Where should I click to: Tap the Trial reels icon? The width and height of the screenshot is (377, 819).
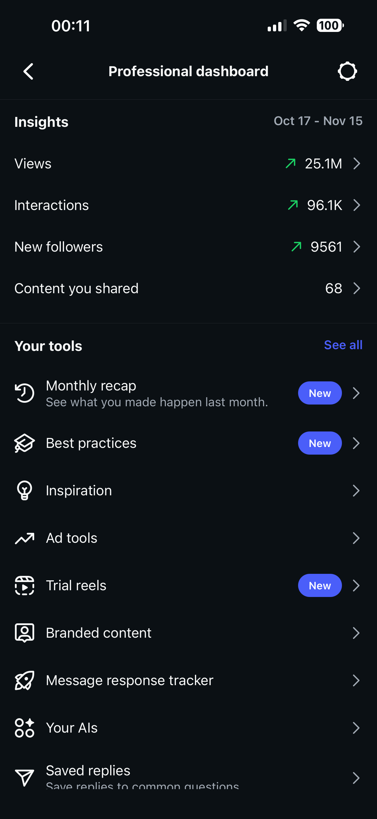coord(25,586)
